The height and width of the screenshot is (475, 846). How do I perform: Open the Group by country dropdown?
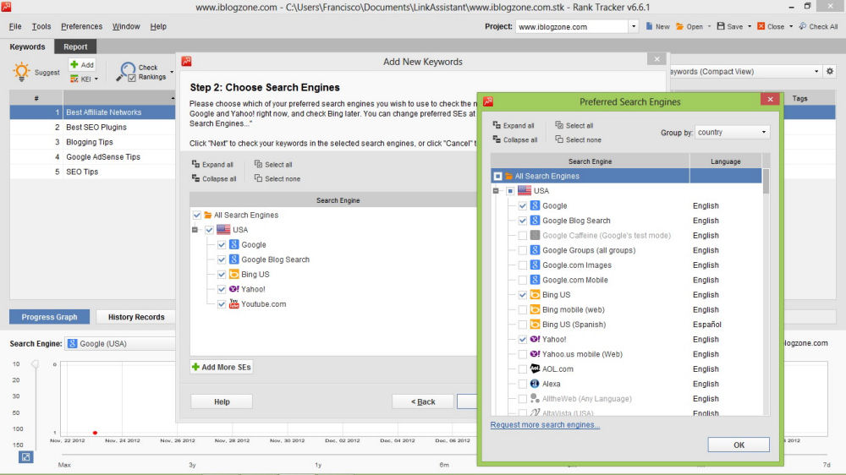732,132
